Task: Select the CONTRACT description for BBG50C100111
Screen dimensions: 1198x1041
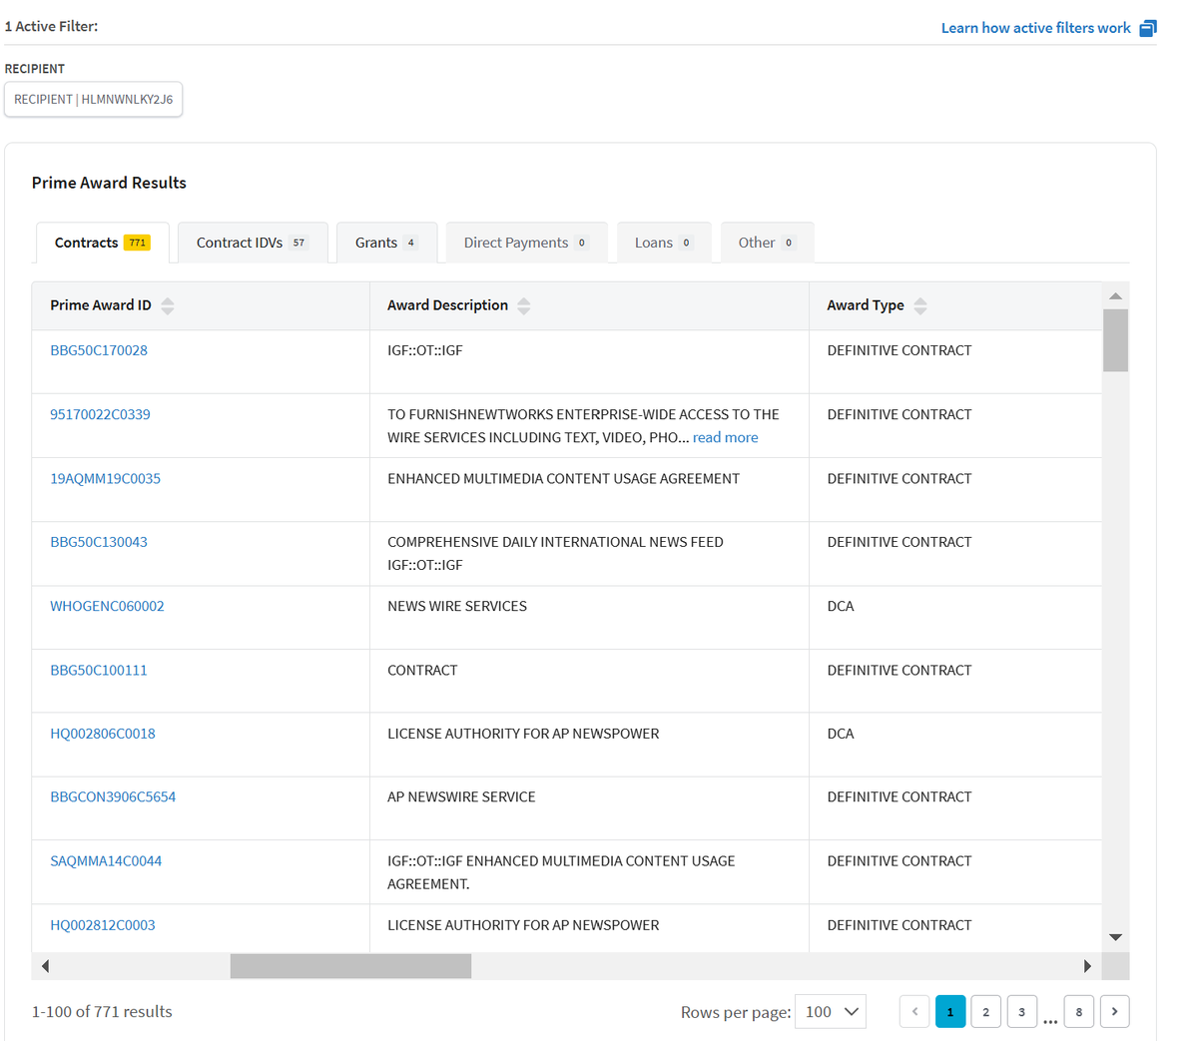Action: coord(422,670)
